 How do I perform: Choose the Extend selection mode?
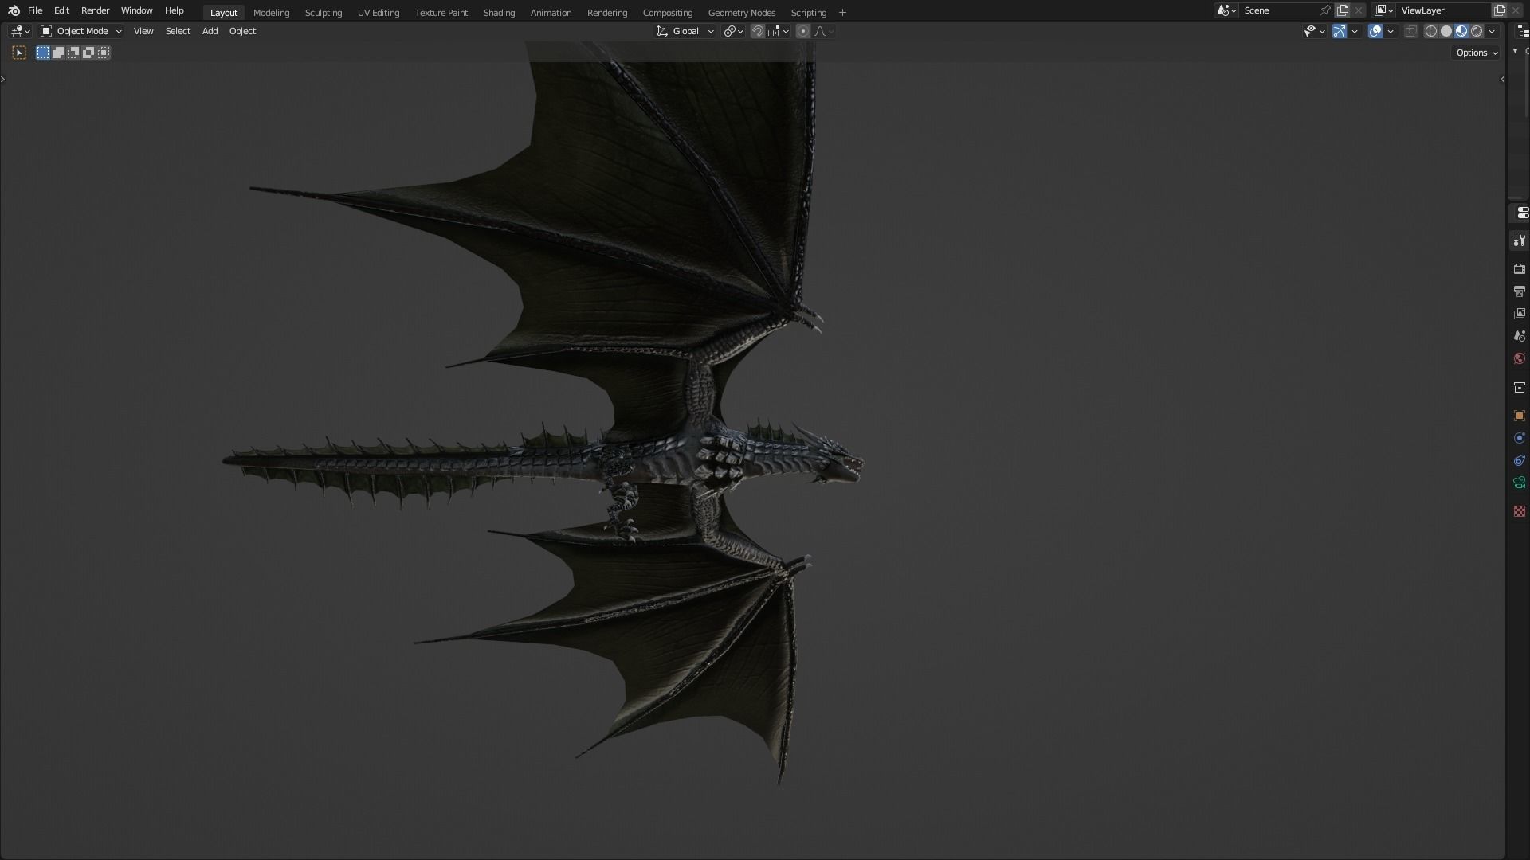tap(58, 53)
